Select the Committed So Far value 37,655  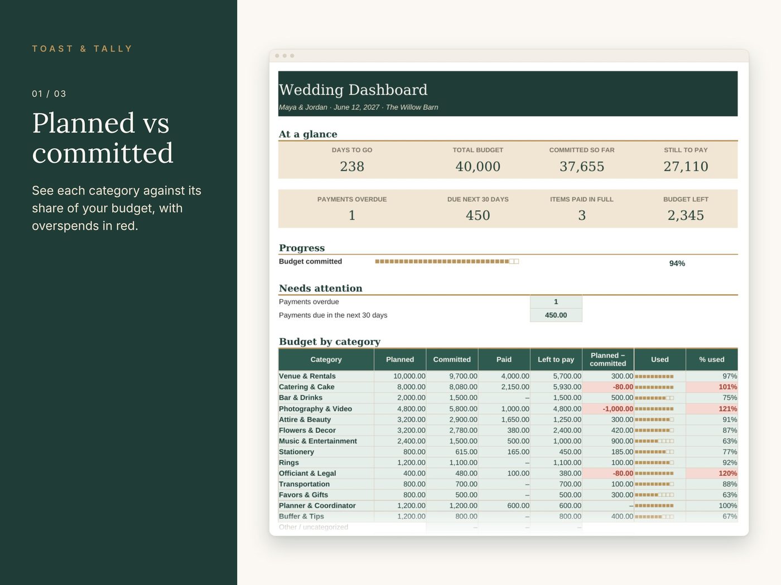pyautogui.click(x=582, y=167)
